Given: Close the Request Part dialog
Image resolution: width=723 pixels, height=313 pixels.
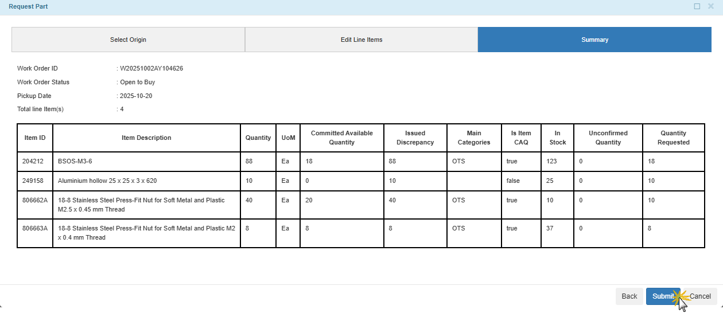Looking at the screenshot, I should (x=711, y=6).
